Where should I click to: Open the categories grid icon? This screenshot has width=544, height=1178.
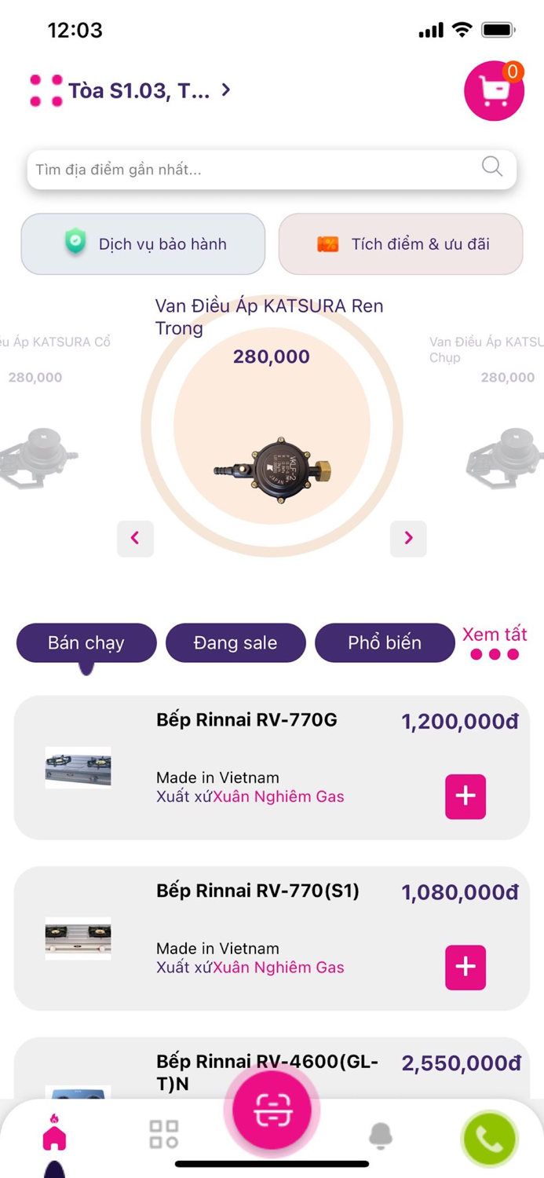(x=162, y=1132)
